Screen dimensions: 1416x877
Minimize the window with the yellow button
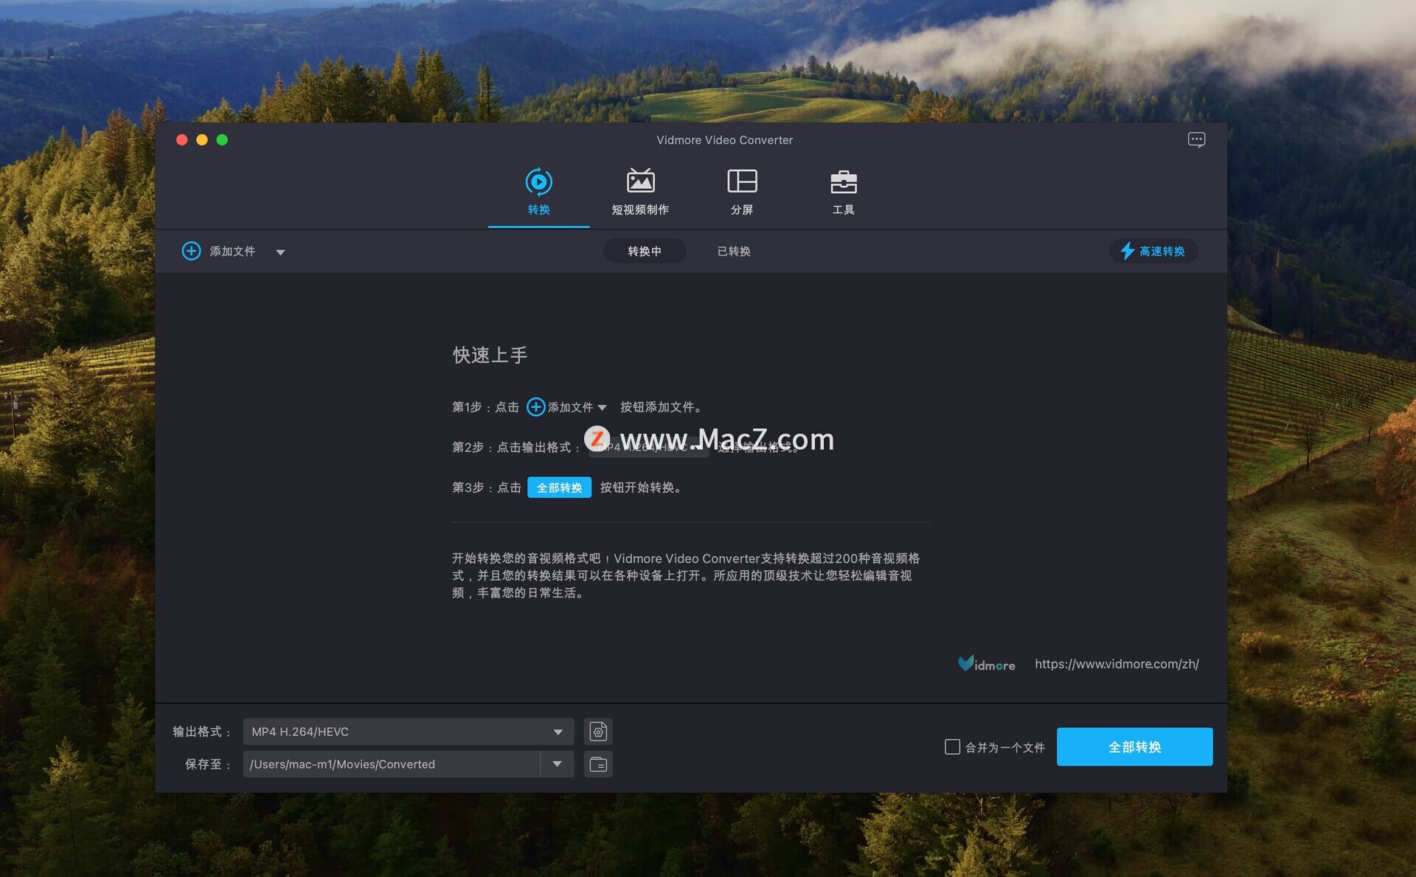201,139
